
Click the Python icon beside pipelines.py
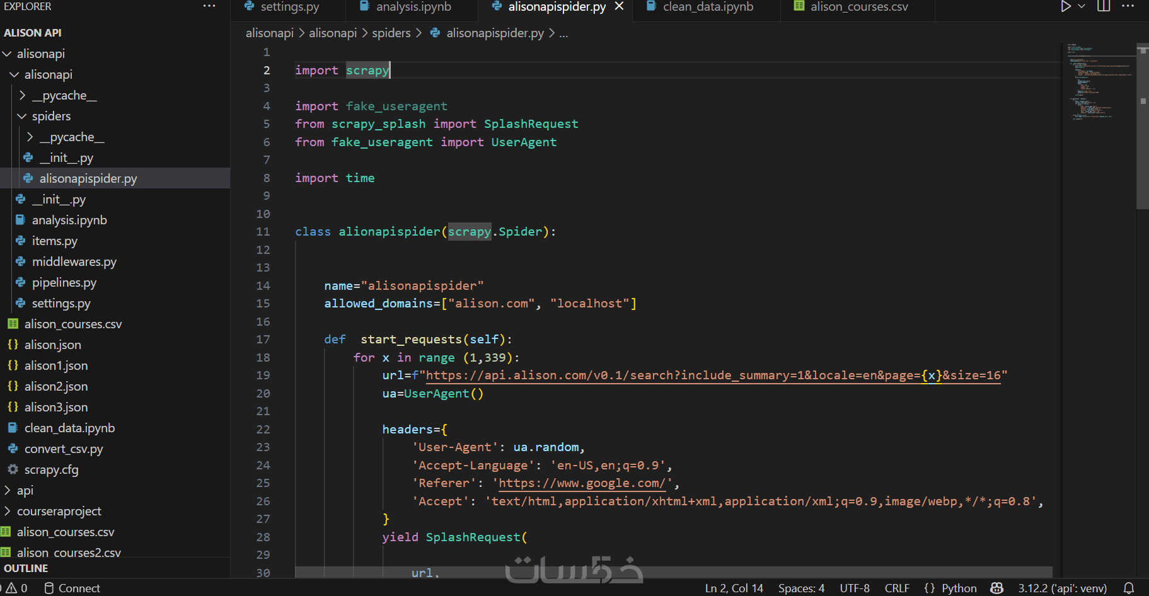tap(20, 282)
